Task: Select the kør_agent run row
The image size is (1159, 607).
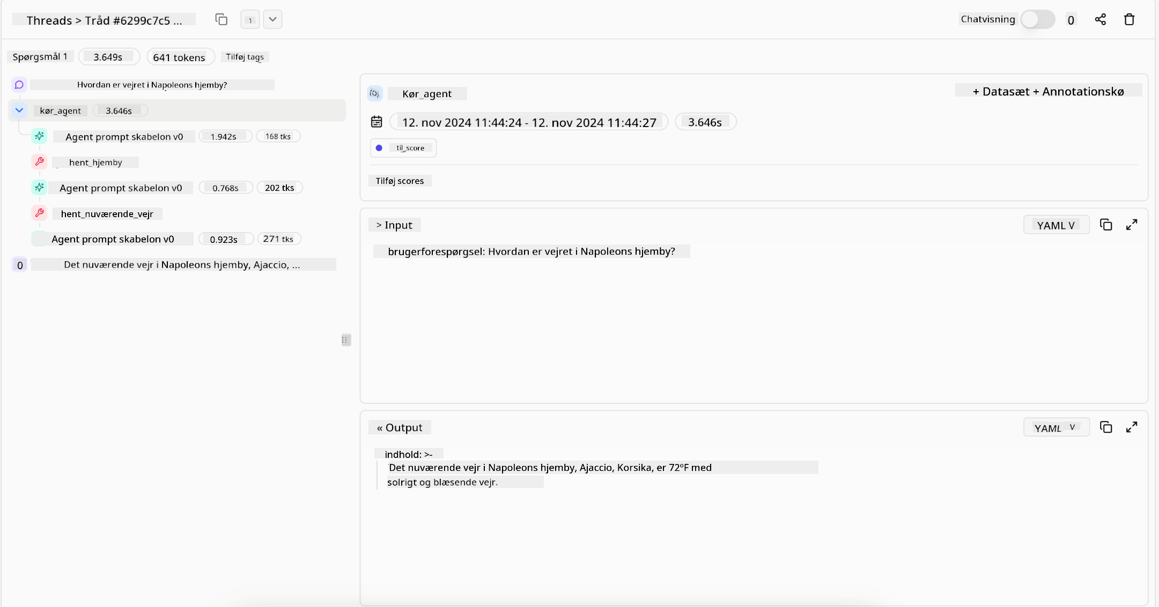Action: tap(177, 110)
